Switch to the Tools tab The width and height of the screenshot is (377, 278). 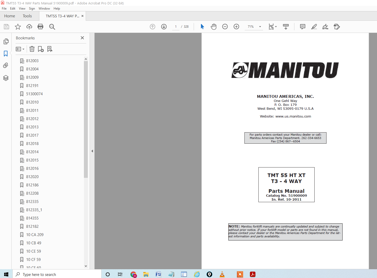27,16
